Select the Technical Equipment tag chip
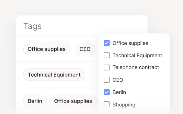This screenshot has height=114, width=183. pos(54,75)
